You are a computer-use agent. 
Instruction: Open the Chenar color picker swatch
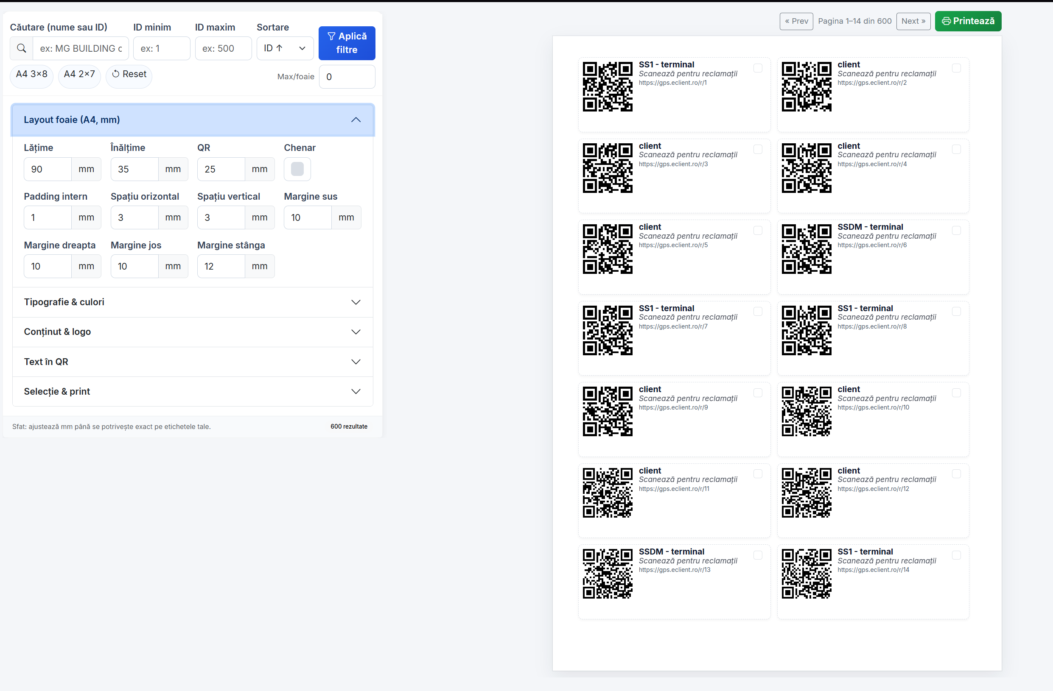[297, 169]
